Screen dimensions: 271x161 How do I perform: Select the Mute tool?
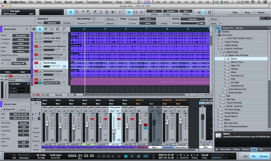tap(101, 12)
